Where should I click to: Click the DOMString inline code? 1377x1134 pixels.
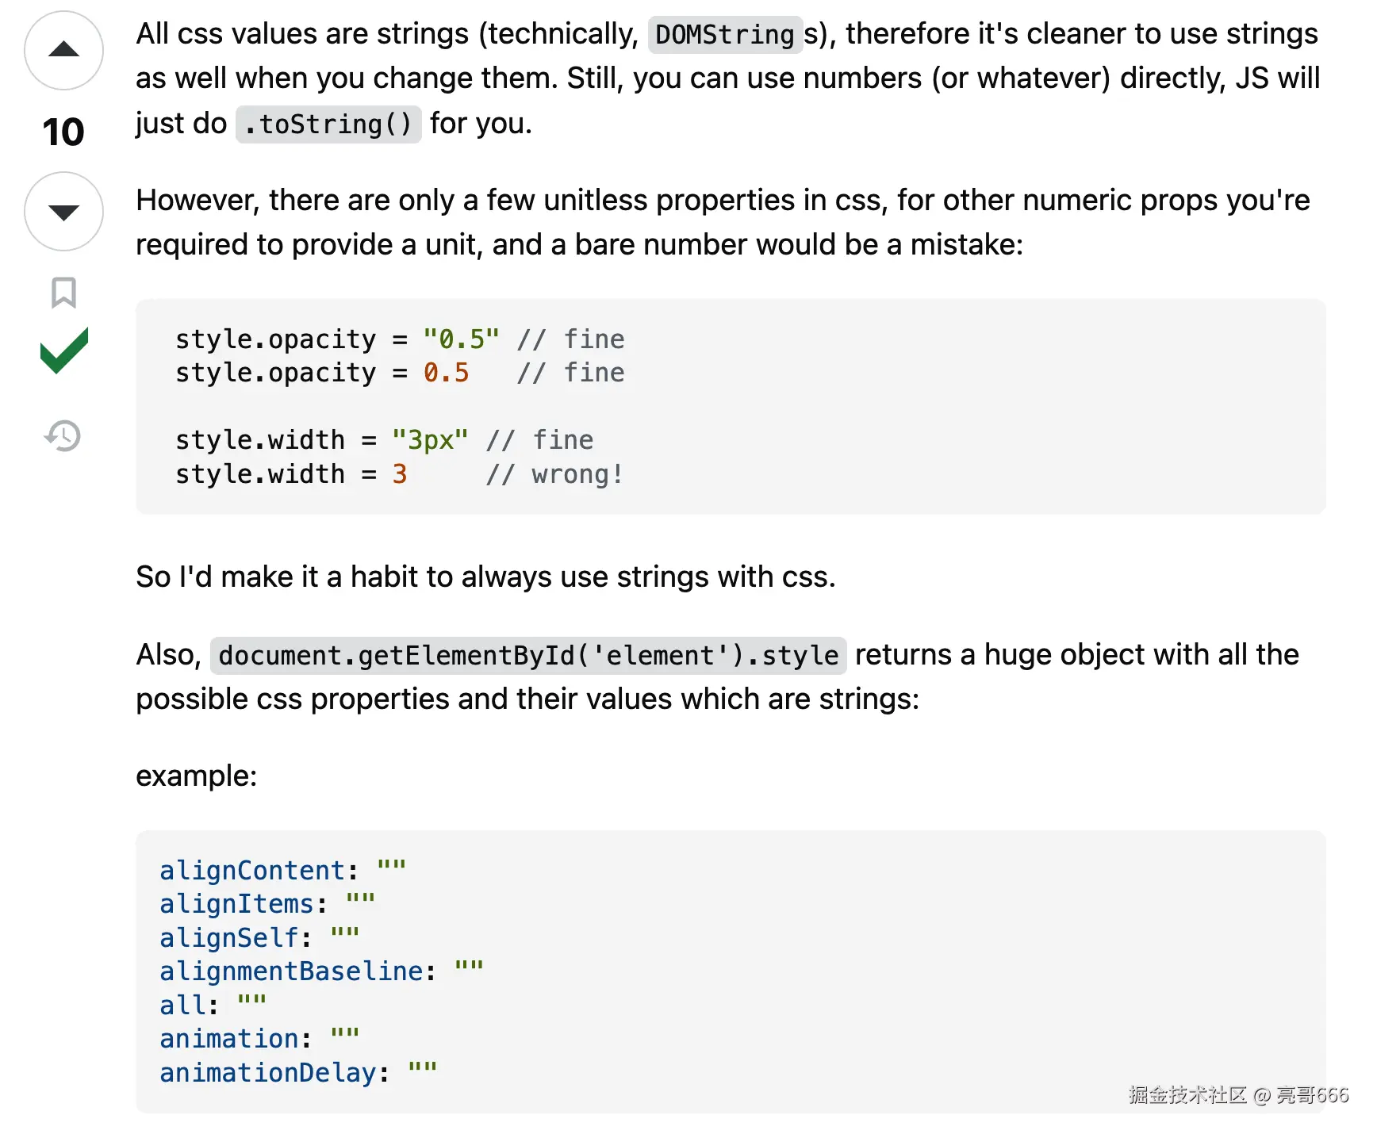coord(724,34)
